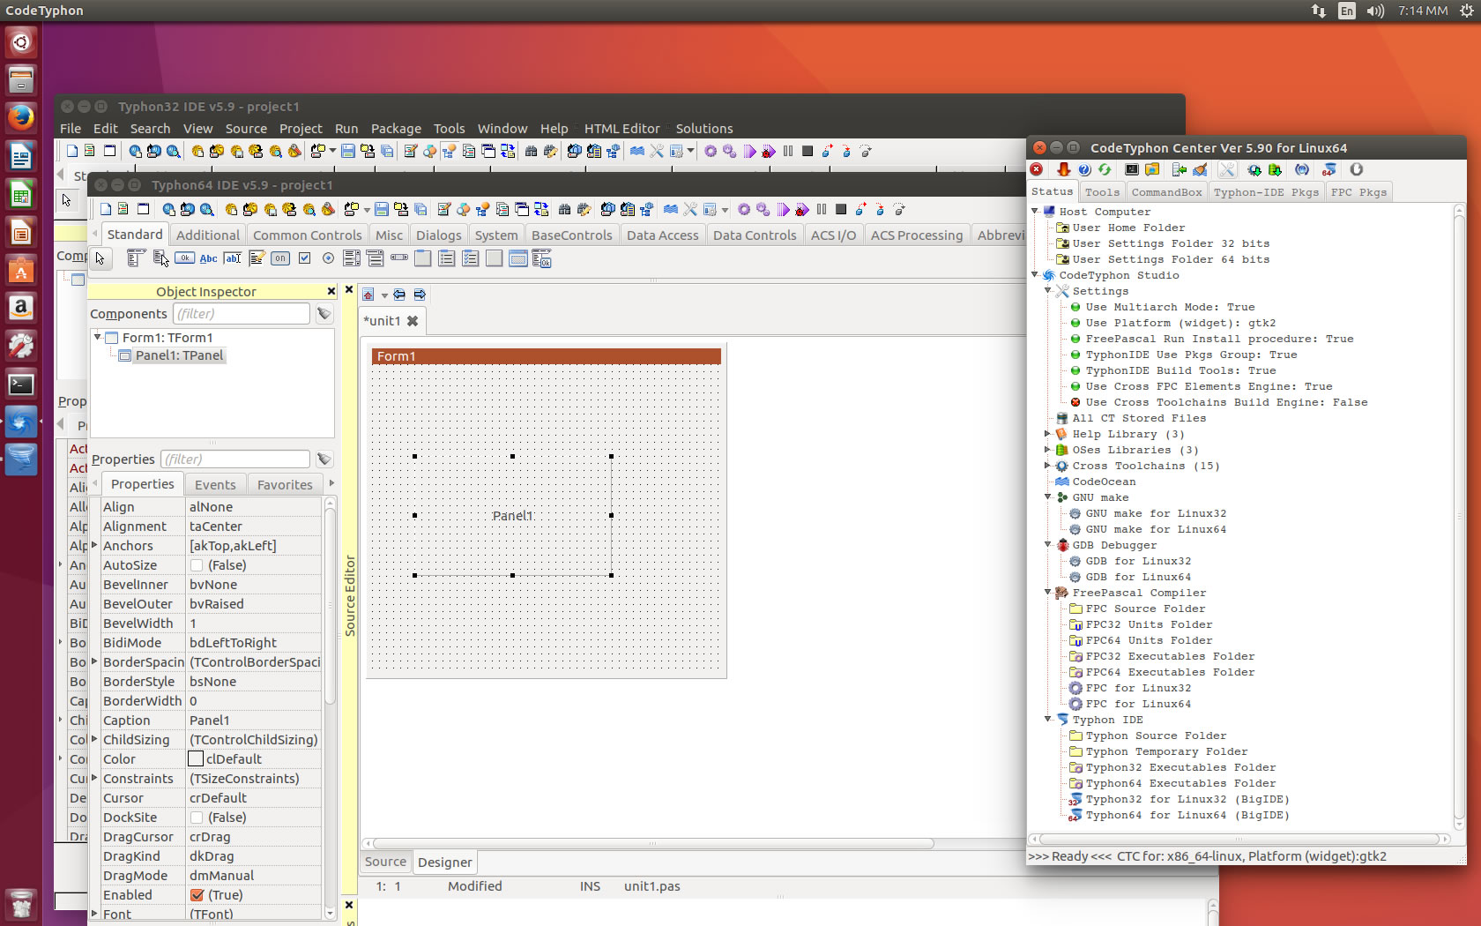Click jump-back arrow in source editor
Screen dimensions: 1481x926
tap(399, 295)
